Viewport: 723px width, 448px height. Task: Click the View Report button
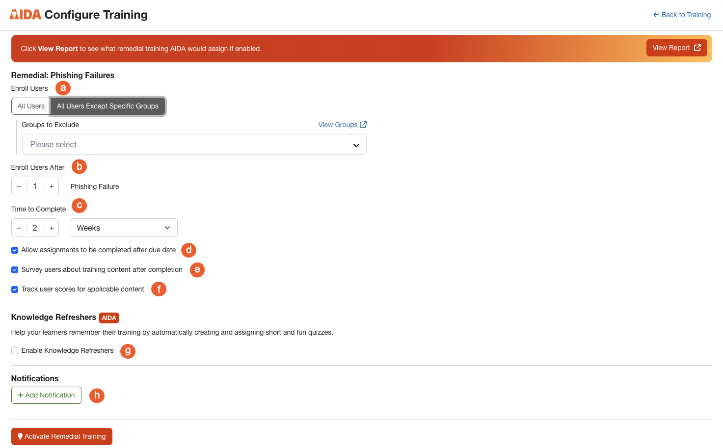pos(676,48)
